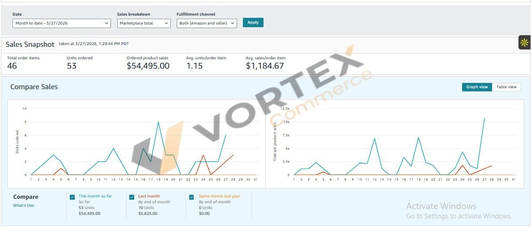Click the Apply button
The height and width of the screenshot is (234, 531).
click(253, 23)
